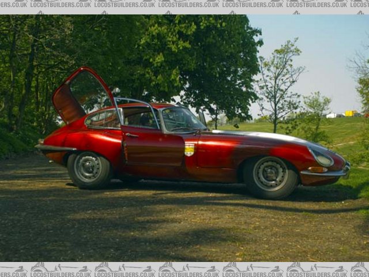Screen dimensions: 369x277
Task: Click the yellow object on the horizon
Action: [350, 113]
